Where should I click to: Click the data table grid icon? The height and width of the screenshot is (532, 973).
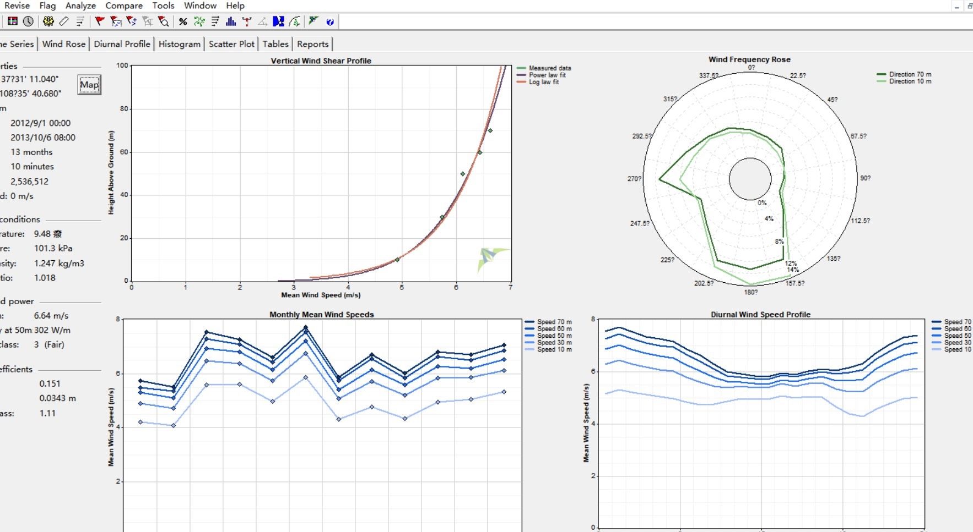coord(12,21)
